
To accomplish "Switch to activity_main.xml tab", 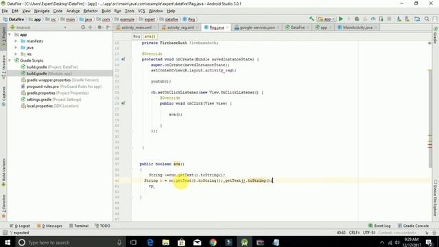I will 136,27.
